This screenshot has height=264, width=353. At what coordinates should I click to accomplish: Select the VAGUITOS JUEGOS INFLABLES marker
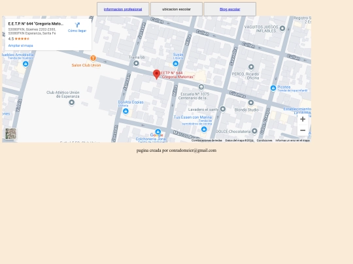point(282,29)
